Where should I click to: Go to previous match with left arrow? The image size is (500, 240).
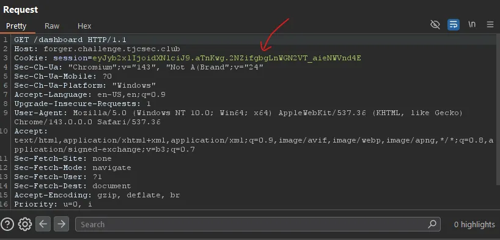click(43, 224)
